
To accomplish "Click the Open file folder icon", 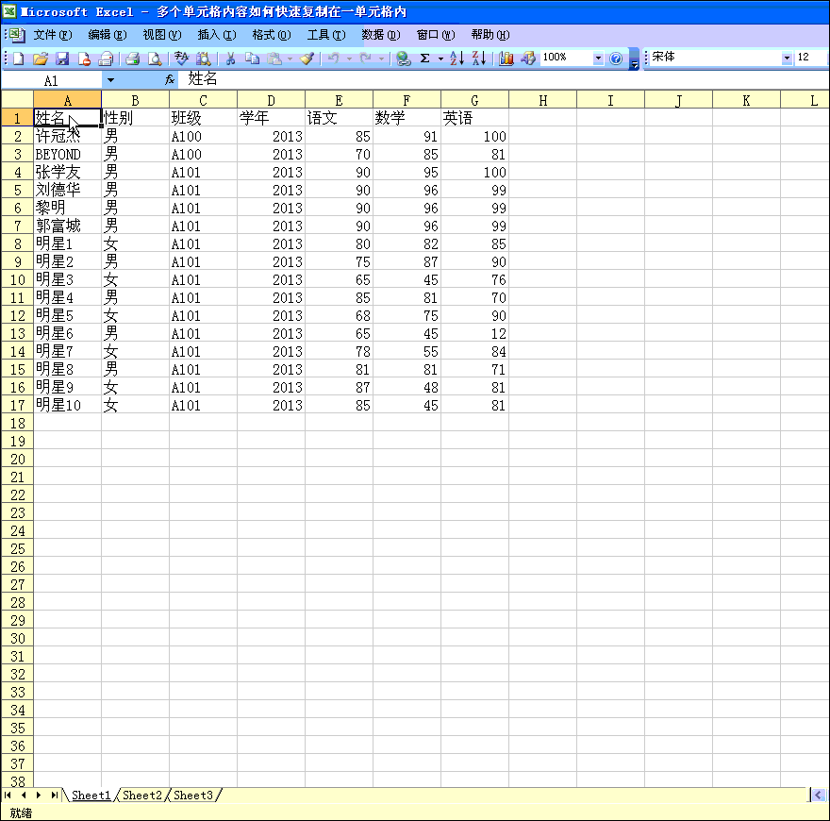I will tap(40, 59).
